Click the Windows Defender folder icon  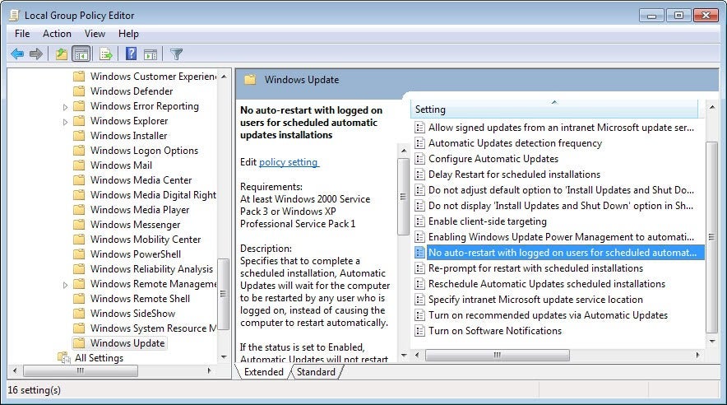[x=79, y=91]
